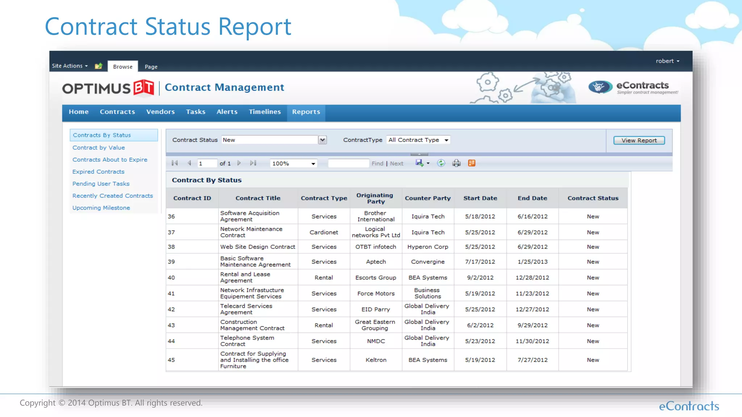Select Software Acquisition Agreement title cell
The image size is (742, 417).
[258, 216]
